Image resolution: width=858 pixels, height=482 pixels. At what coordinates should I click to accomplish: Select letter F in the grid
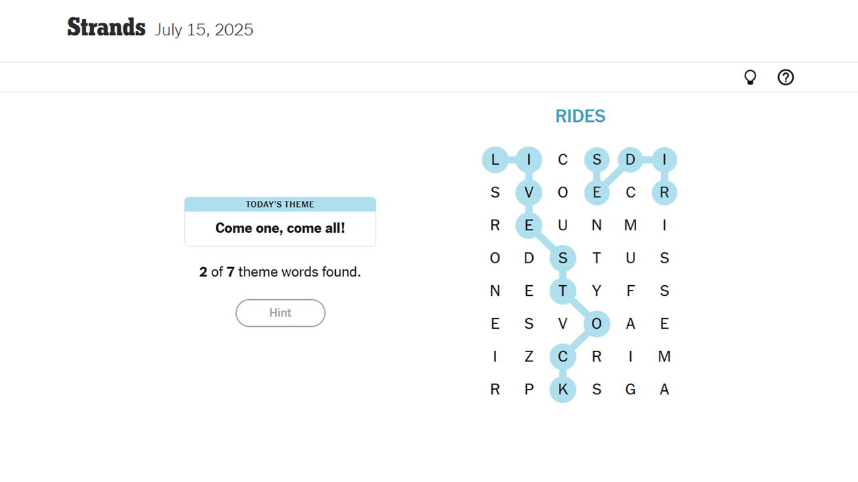point(631,291)
